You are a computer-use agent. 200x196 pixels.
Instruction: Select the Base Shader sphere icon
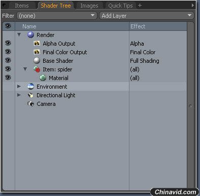click(x=37, y=61)
